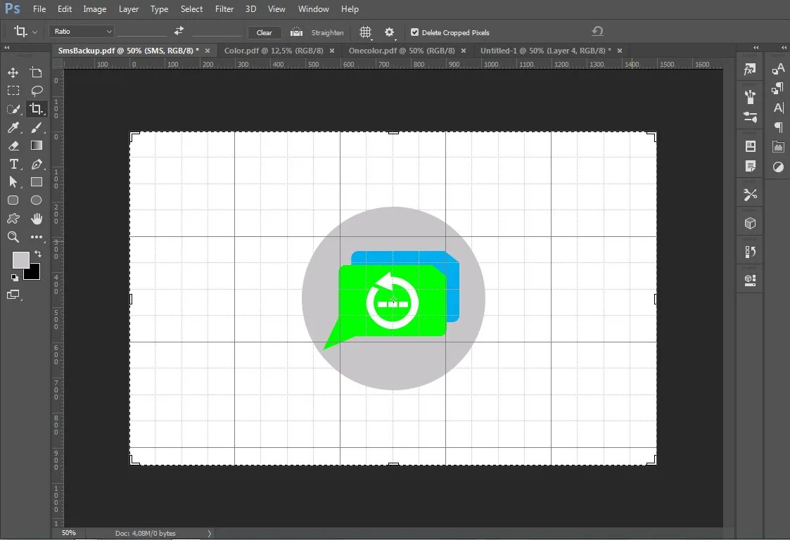Open the Character panel icon

coord(779,108)
